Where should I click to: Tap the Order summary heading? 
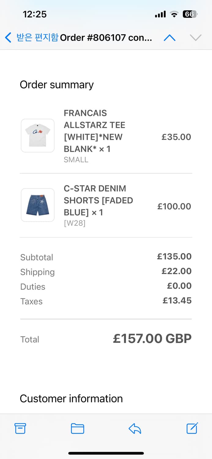click(57, 85)
